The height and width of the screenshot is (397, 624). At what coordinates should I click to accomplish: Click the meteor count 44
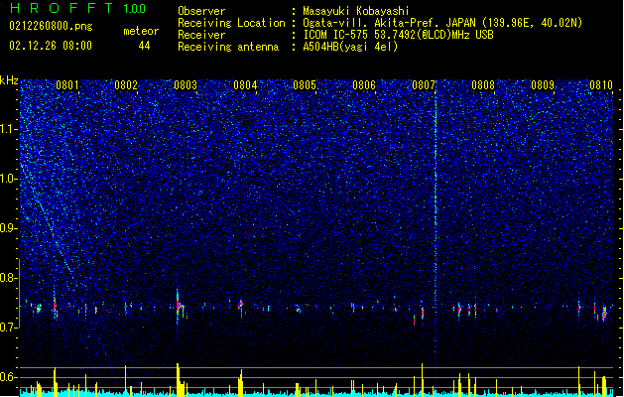pos(144,46)
